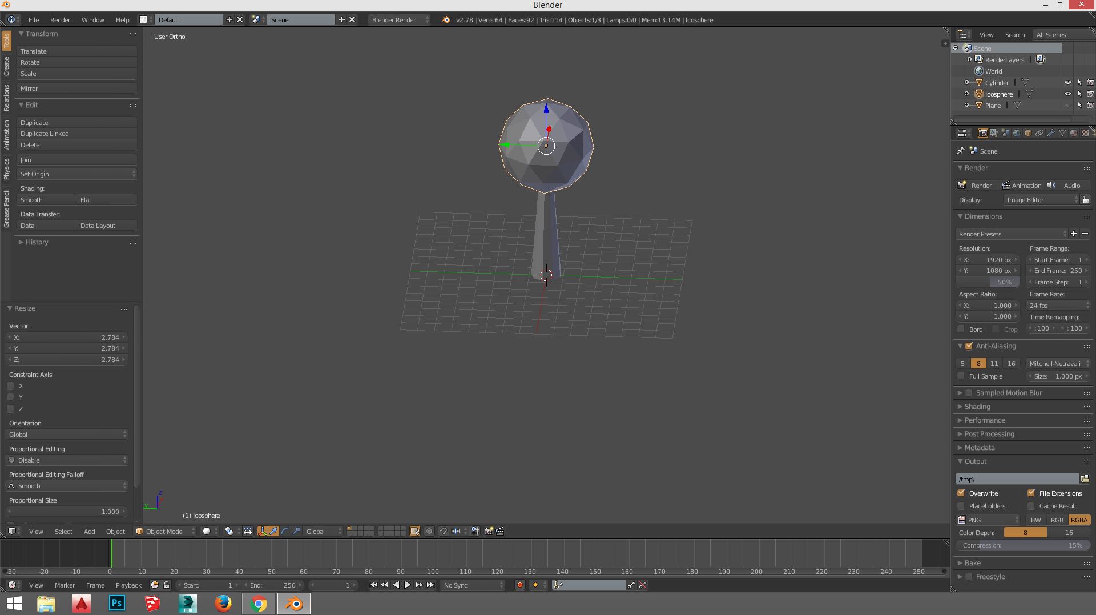Open the Constraints properties tab (chain icon)
Image resolution: width=1096 pixels, height=615 pixels.
click(x=1039, y=133)
